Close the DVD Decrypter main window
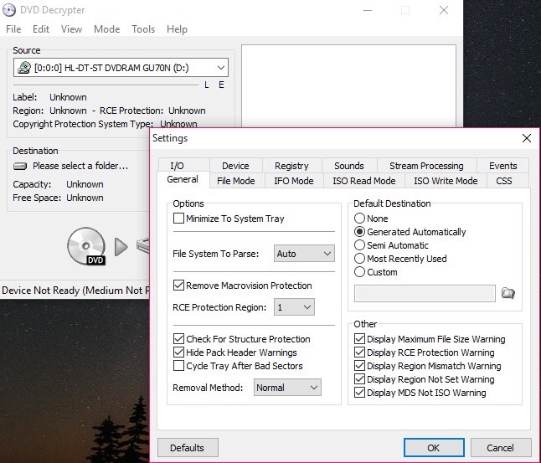The image size is (541, 463). pos(444,10)
